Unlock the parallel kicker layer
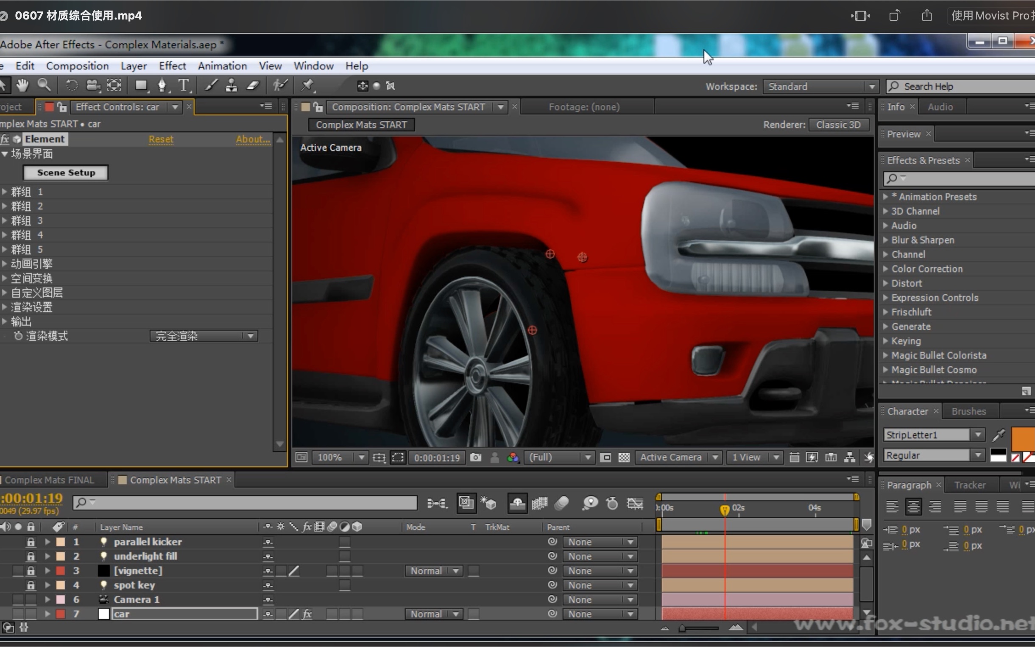Screen dimensions: 1035x647 [x=30, y=541]
